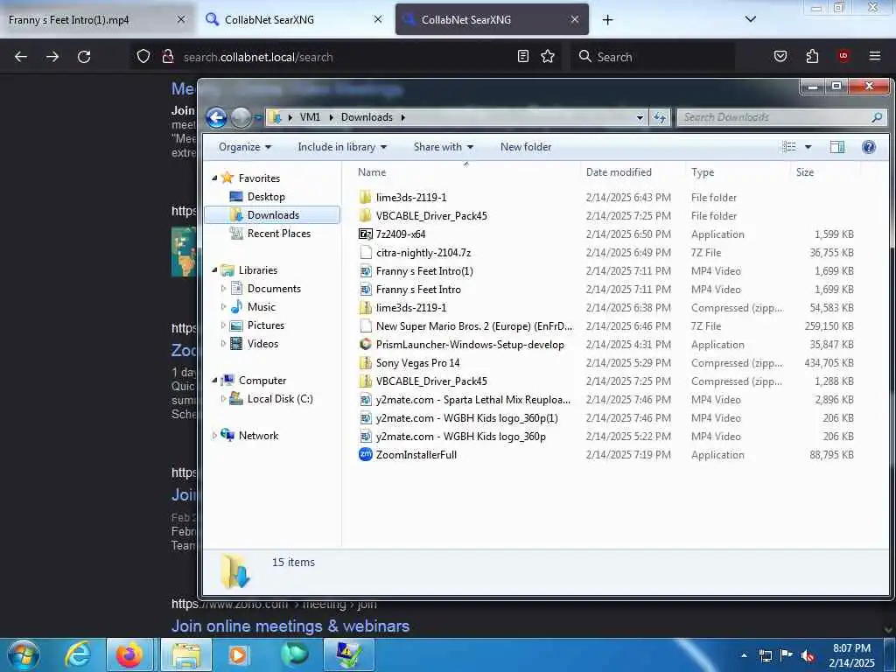Open a new Firefox tab
The height and width of the screenshot is (672, 896).
(607, 20)
